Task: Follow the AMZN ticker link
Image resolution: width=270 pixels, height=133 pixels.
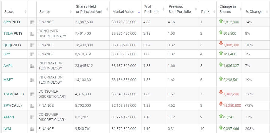Action: click(x=9, y=117)
